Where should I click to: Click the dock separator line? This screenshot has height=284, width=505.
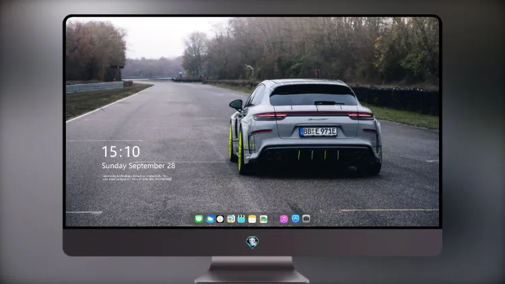pyautogui.click(x=274, y=219)
